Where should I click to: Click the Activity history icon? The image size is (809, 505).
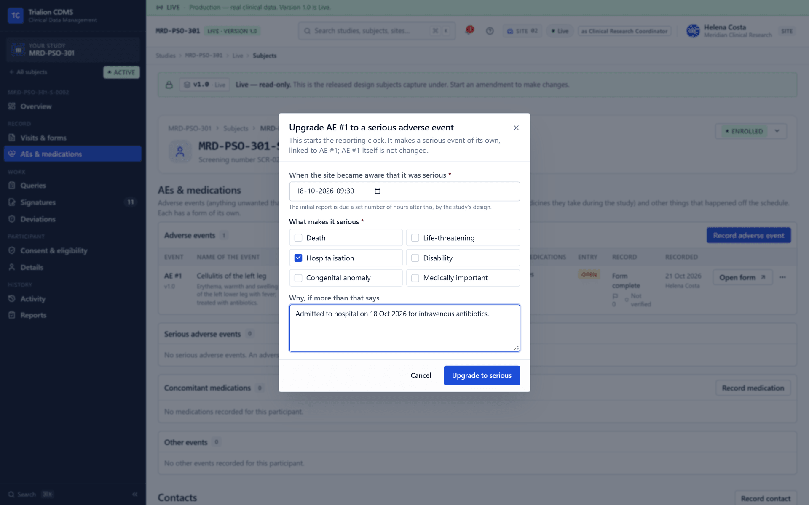(12, 299)
